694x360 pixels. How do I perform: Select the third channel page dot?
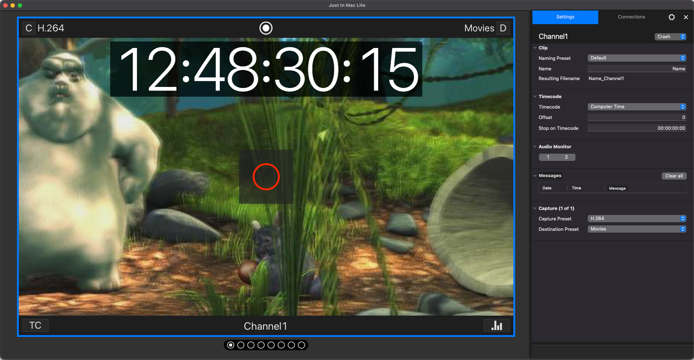point(251,345)
